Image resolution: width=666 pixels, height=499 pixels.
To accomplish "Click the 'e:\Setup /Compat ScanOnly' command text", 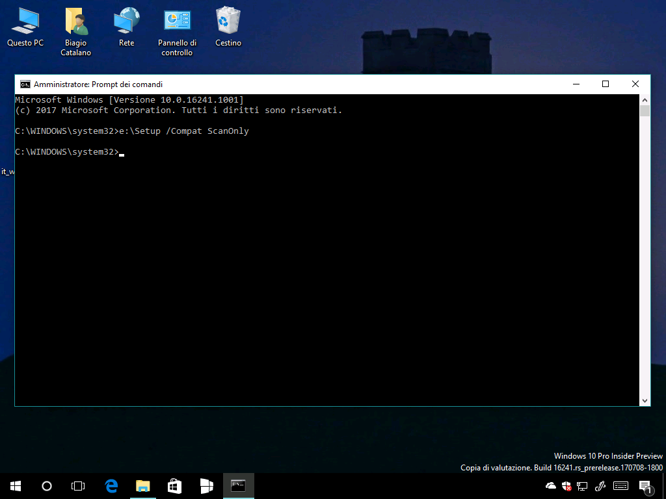I will click(x=184, y=131).
